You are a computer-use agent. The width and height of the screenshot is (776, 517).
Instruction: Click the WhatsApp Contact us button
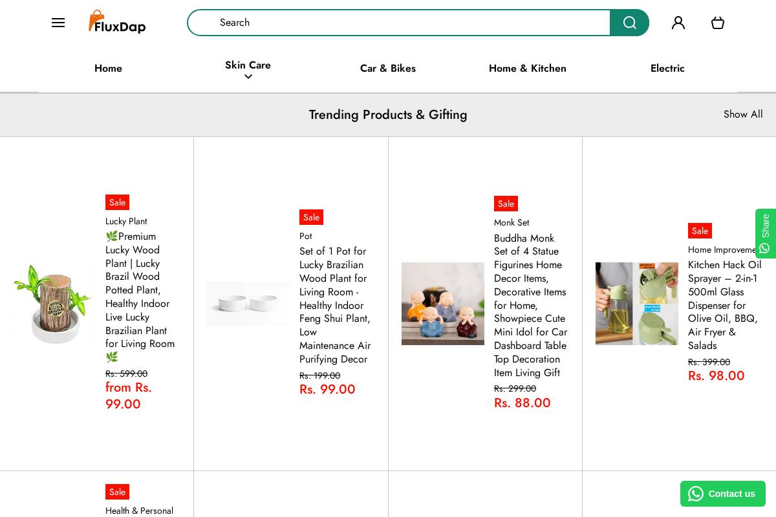[722, 494]
